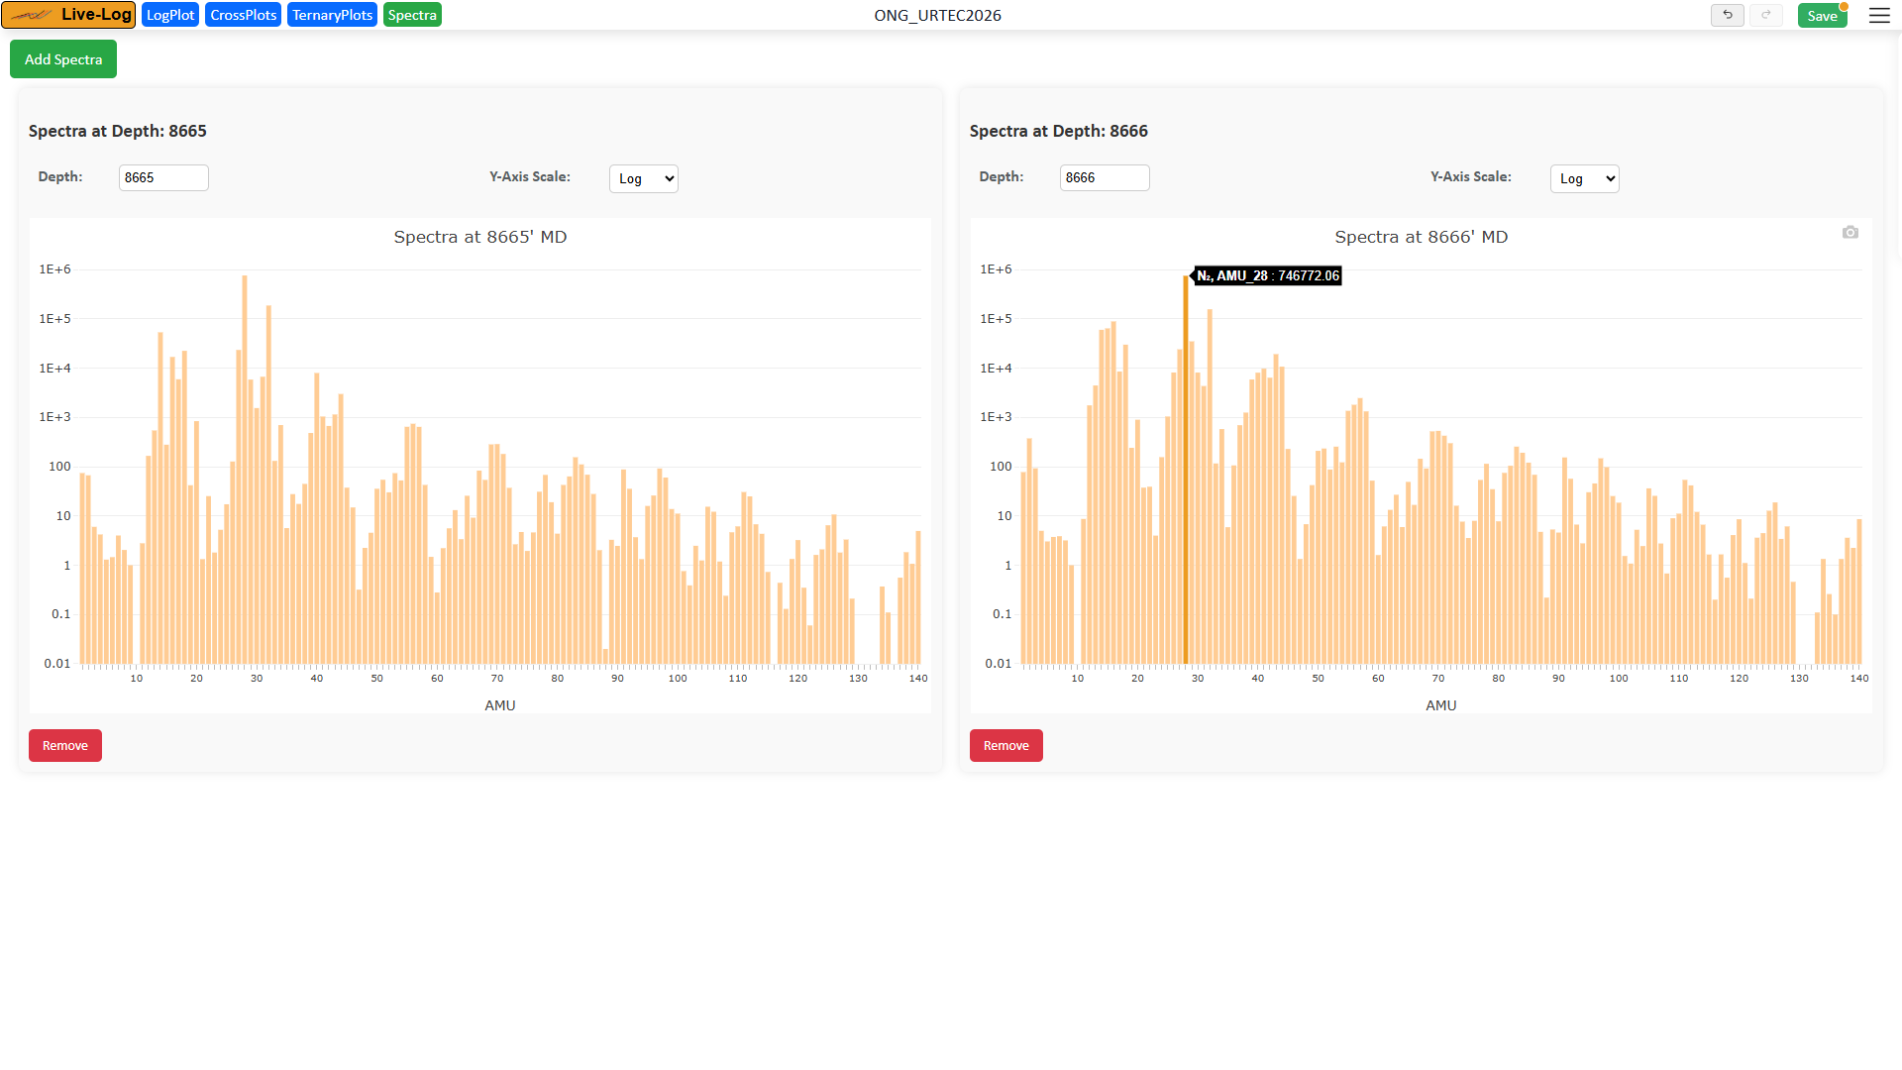Open Y-Axis Scale dropdown for depth 8666
The height and width of the screenshot is (1070, 1902).
tap(1585, 178)
